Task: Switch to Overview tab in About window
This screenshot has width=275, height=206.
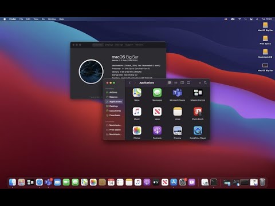Action: point(98,45)
